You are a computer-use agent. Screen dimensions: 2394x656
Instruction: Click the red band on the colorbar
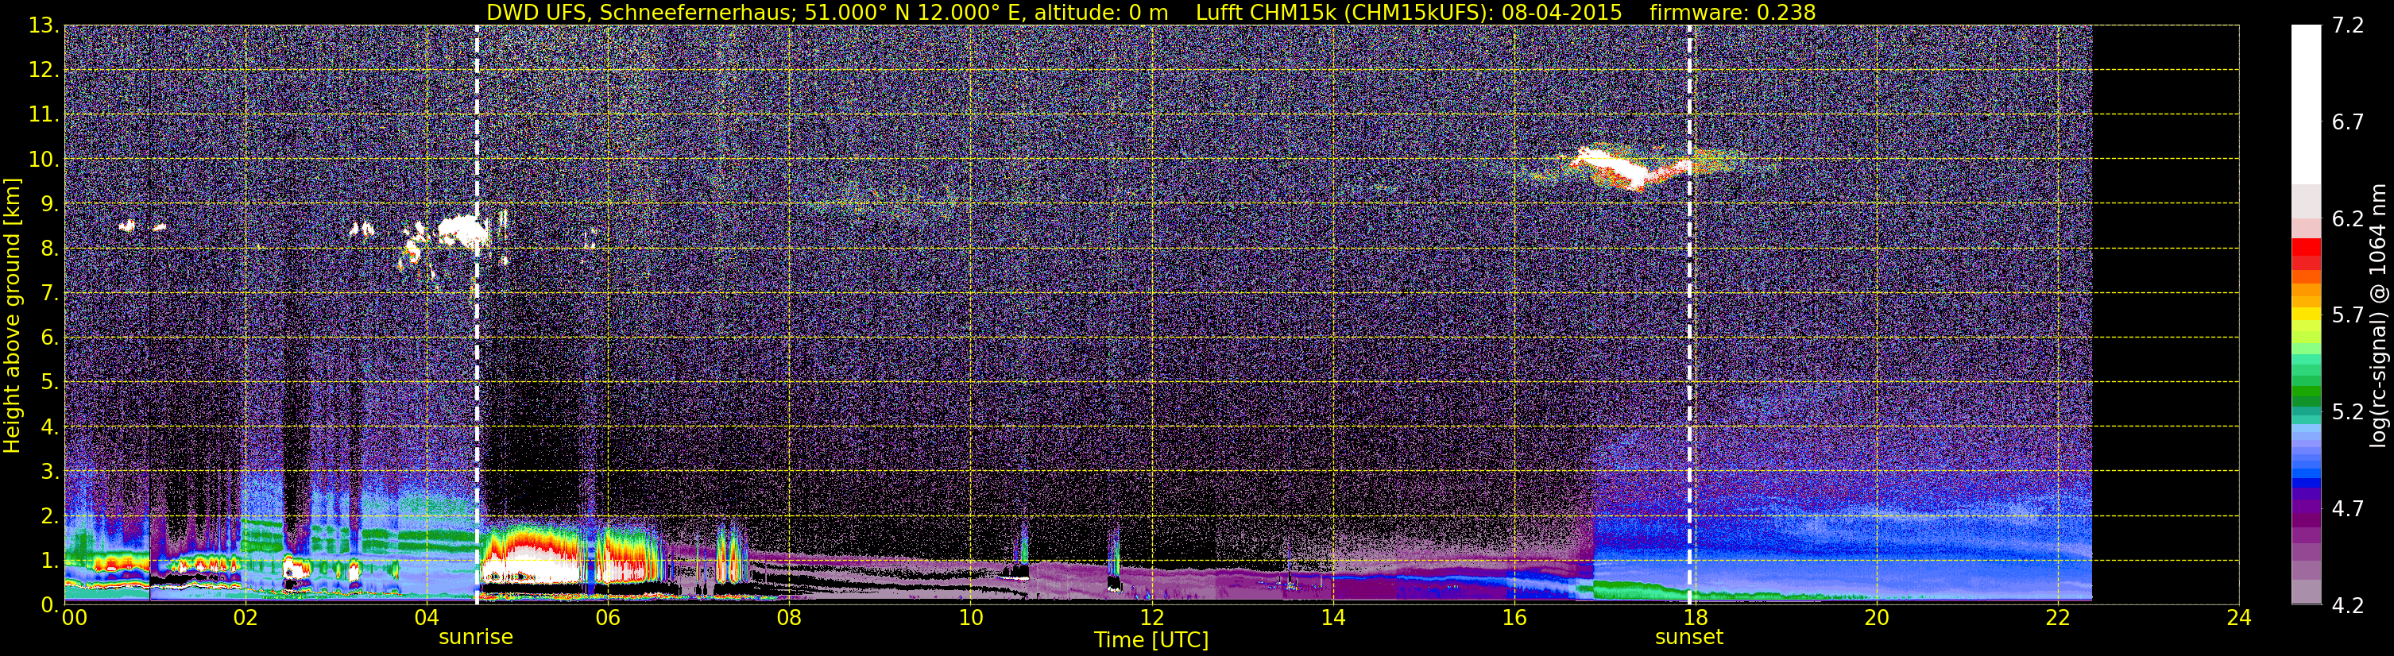point(2306,253)
